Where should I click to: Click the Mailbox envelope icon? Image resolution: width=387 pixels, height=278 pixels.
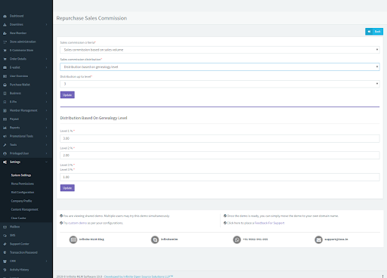(5, 227)
